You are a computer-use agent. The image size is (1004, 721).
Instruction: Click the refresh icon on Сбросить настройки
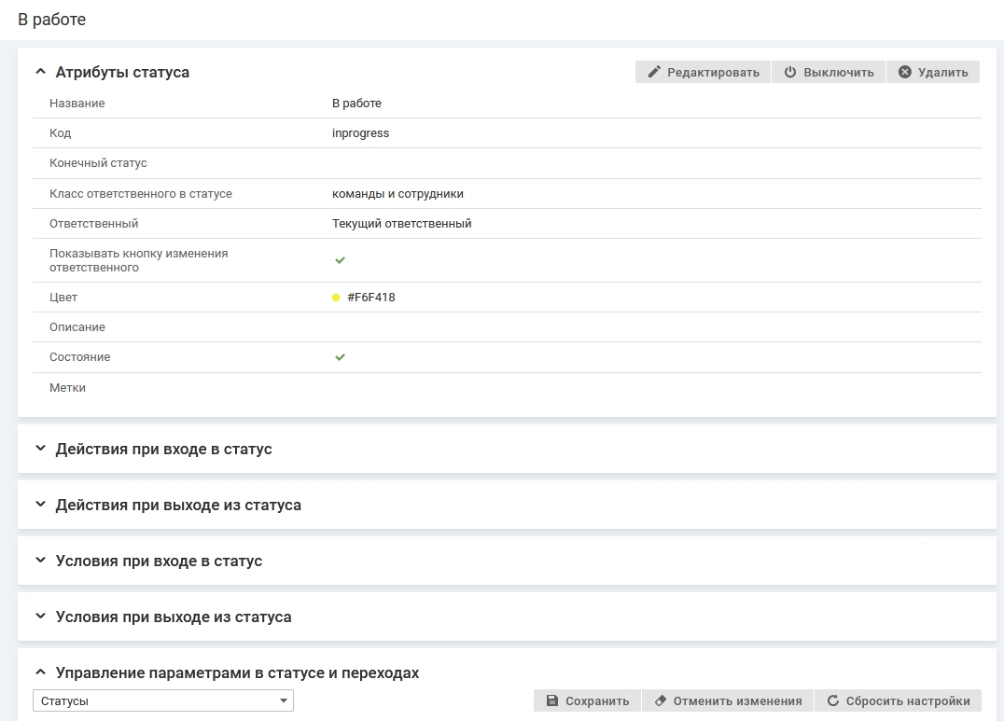pyautogui.click(x=832, y=701)
